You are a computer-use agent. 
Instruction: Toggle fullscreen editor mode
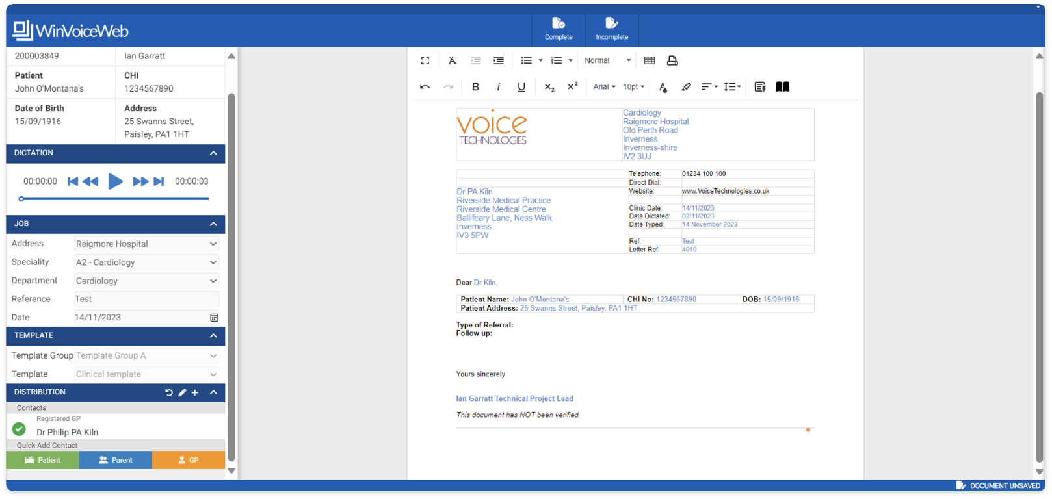tap(425, 60)
